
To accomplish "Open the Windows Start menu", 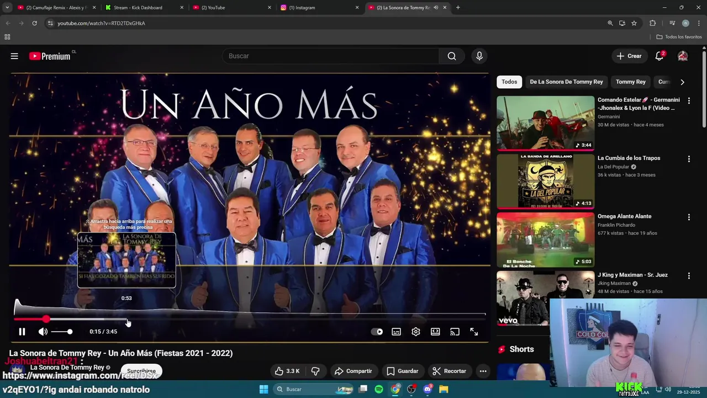I will coord(263,389).
